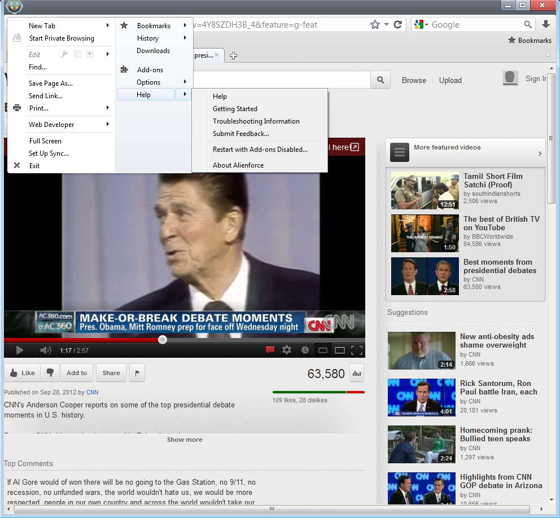Click the flag report icon
Viewport: 560px width, 518px height.
point(137,372)
